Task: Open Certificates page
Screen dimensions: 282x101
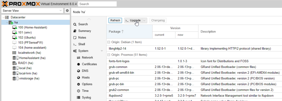Action: click(x=90, y=64)
